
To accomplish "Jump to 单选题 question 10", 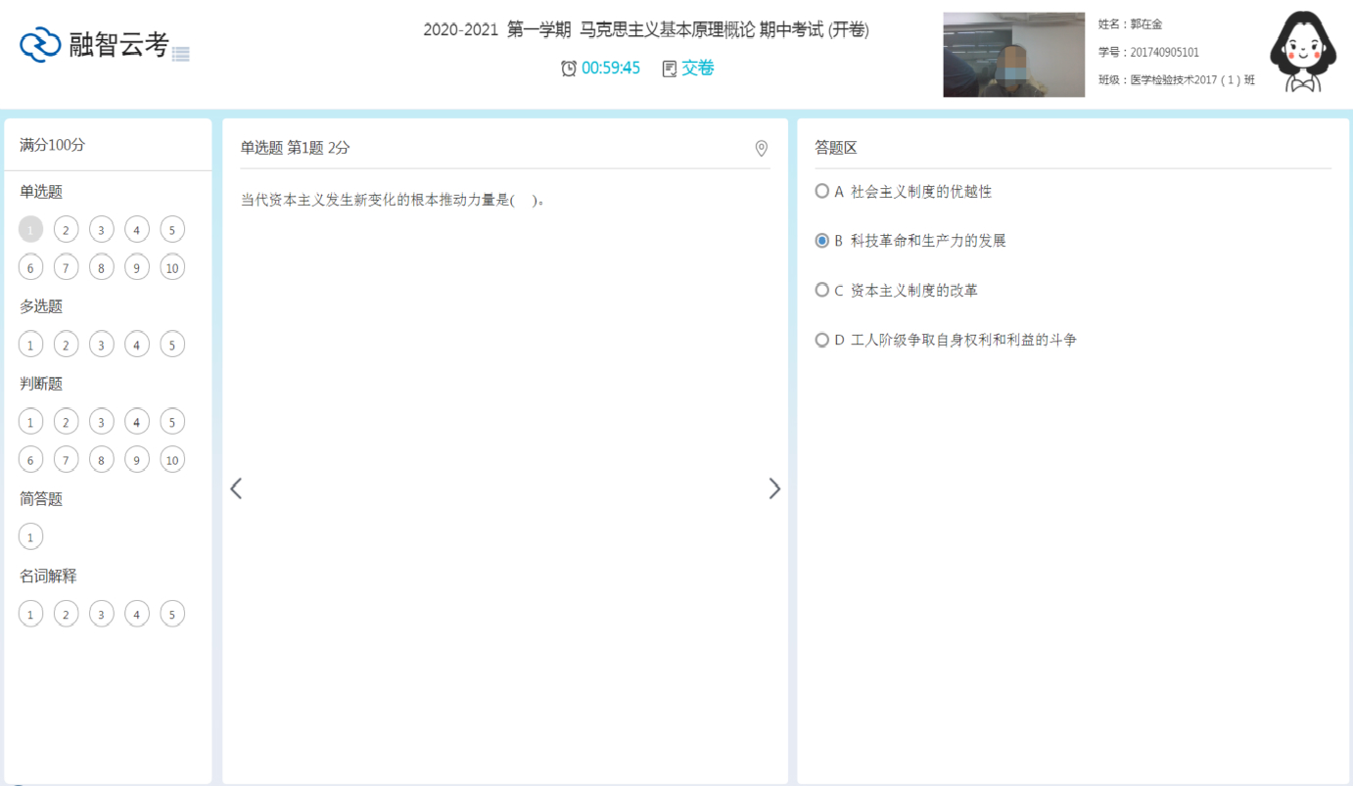I will click(172, 268).
